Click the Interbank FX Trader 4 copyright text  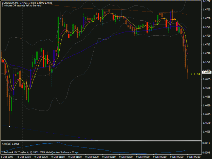tap(40, 152)
